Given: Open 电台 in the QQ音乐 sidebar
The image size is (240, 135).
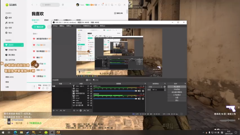Looking at the screenshot, I should pyautogui.click(x=9, y=33).
